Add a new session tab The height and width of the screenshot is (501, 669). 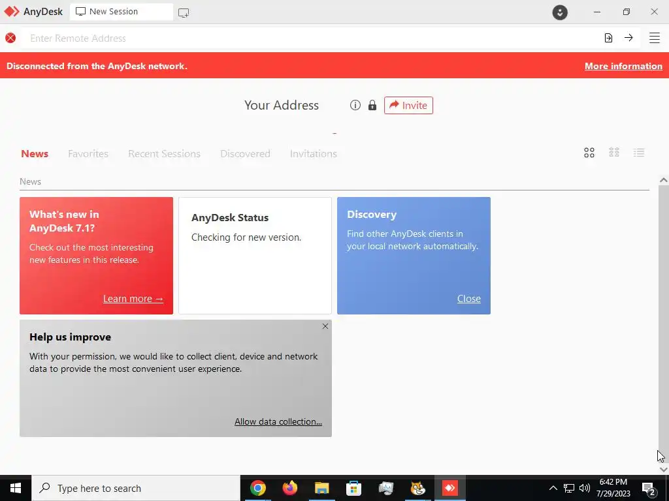184,13
